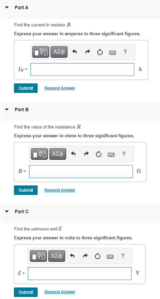The height and width of the screenshot is (299, 160).
Task: Collapse the Part C section
Action: 7,212
